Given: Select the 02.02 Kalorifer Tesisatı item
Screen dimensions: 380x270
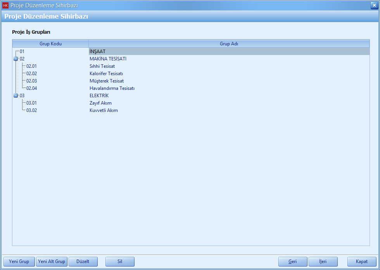Looking at the screenshot, I should click(x=106, y=74).
